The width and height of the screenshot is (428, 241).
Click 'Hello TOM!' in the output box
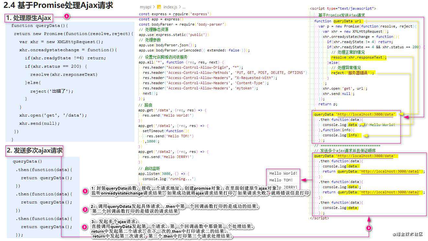(x=281, y=180)
